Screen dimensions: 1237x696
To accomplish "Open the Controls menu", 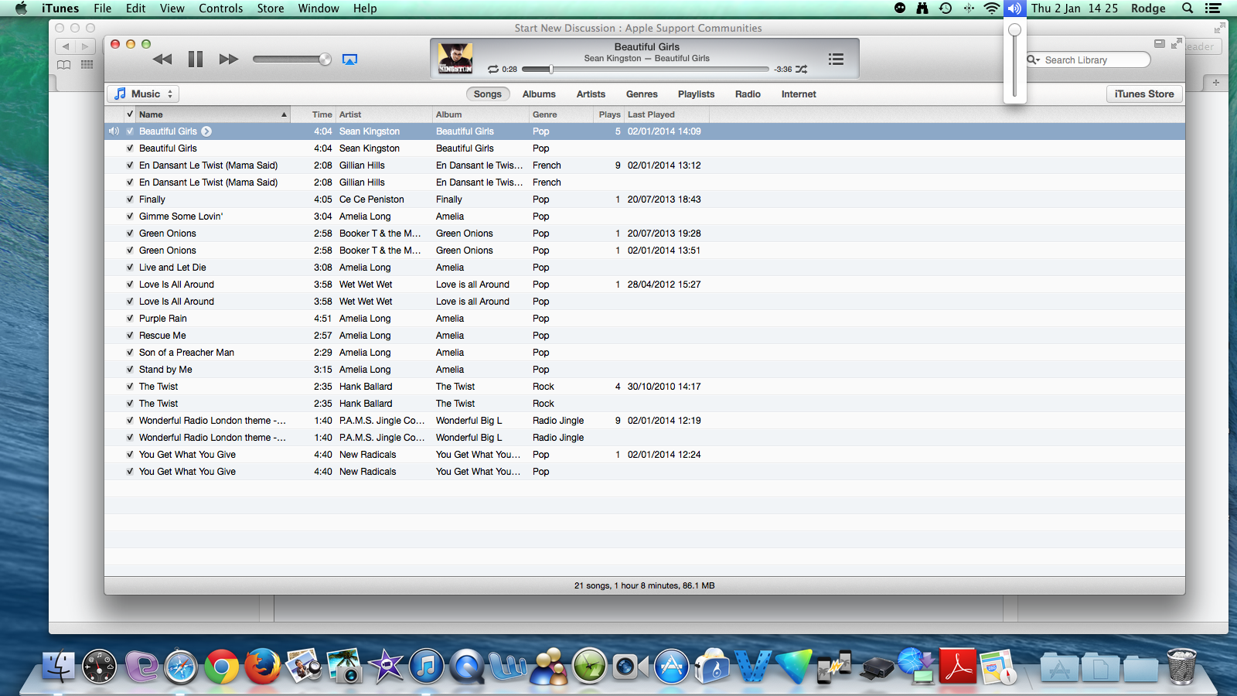I will 221,9.
